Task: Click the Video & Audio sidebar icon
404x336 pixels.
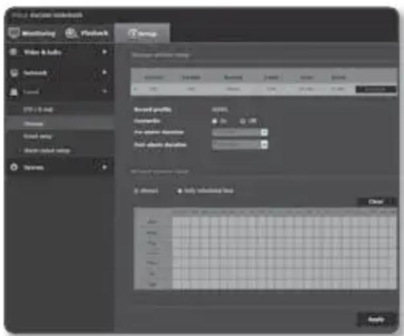Action: point(13,52)
